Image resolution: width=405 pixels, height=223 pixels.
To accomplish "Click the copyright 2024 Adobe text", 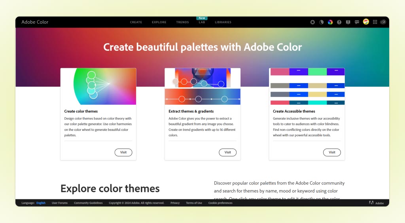I will [x=136, y=203].
